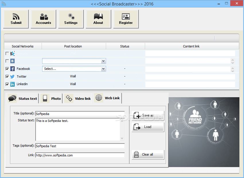Minimize the Social Broadcaster window
This screenshot has height=178, width=244.
[219, 3]
